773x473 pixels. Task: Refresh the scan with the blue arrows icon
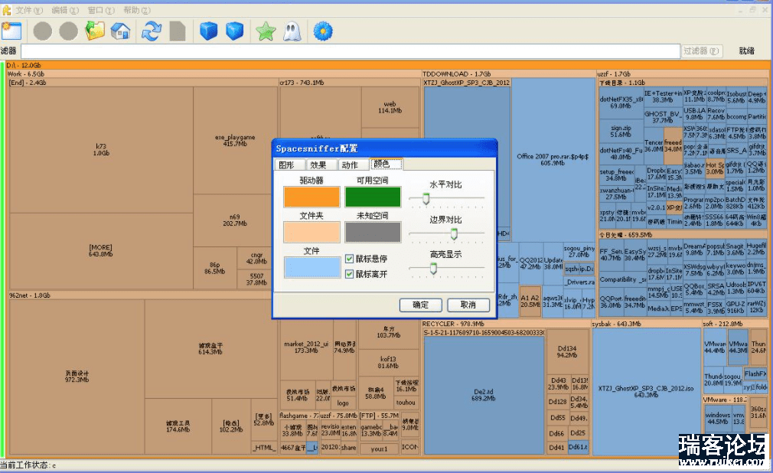pos(152,31)
